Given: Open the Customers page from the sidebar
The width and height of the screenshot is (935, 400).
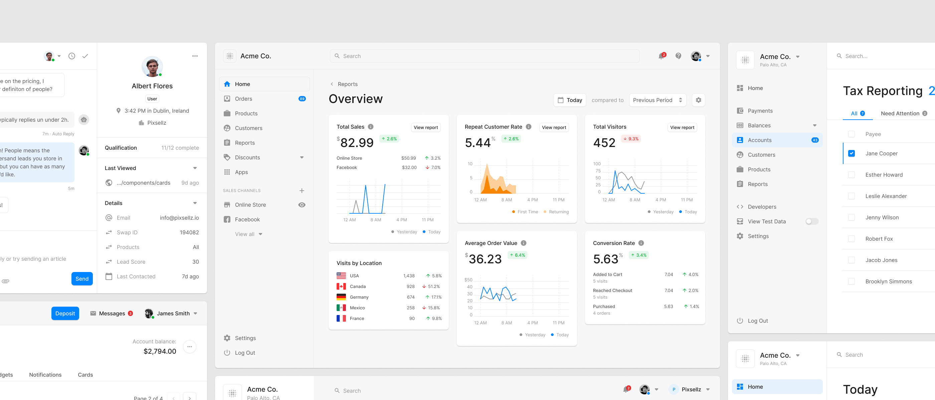Looking at the screenshot, I should point(249,128).
